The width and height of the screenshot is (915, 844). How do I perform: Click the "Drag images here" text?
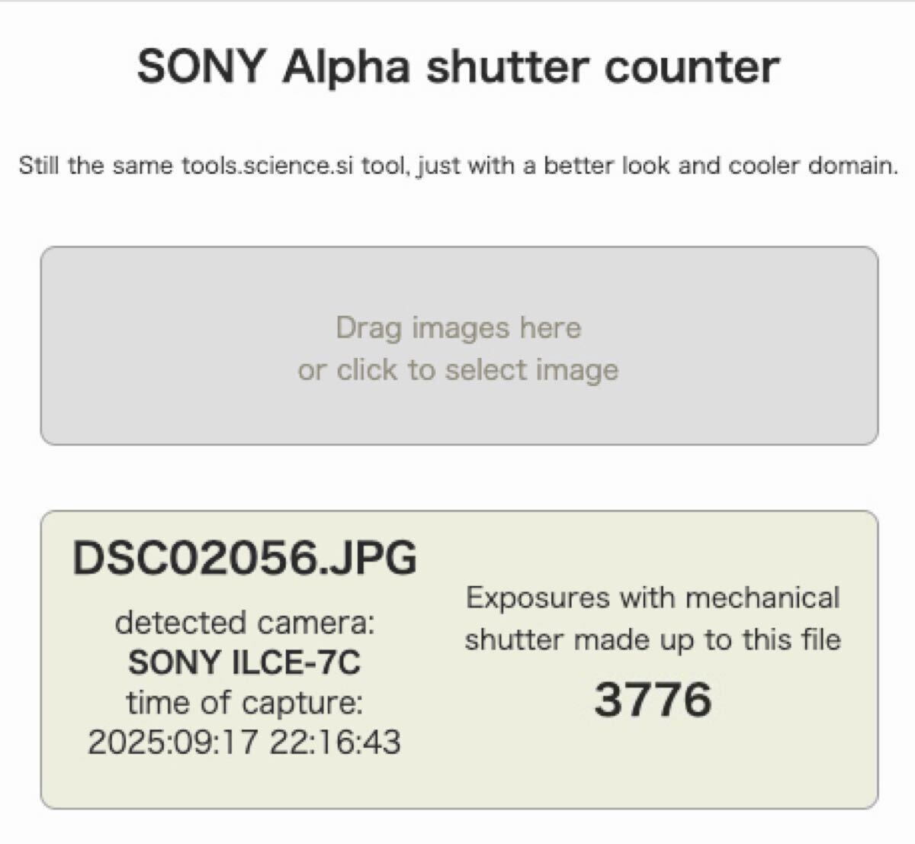pyautogui.click(x=458, y=327)
